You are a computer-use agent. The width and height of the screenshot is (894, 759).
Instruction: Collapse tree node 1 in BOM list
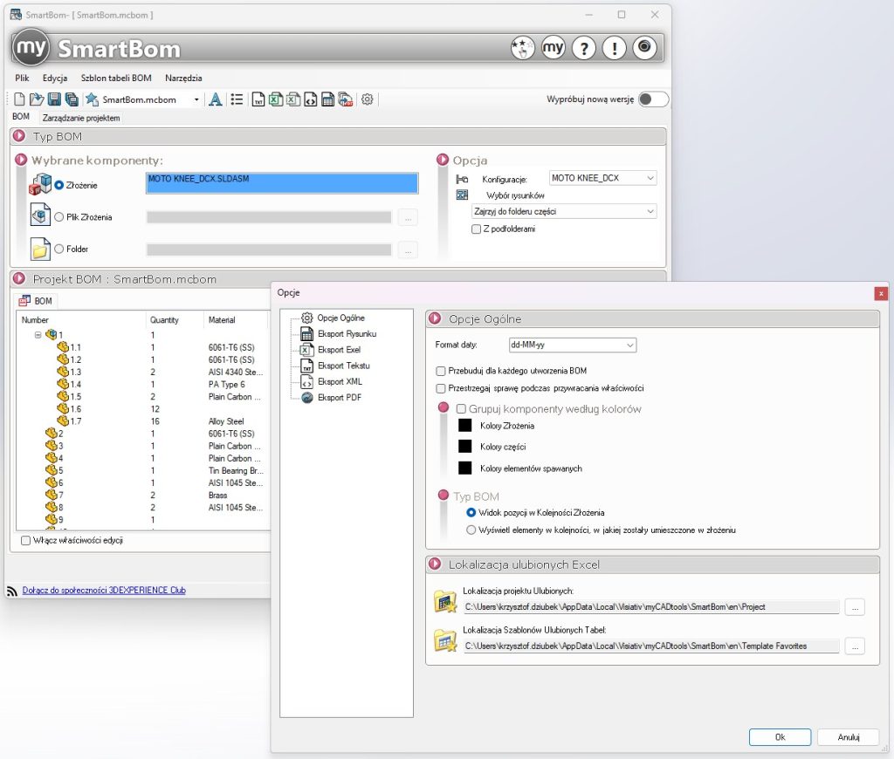tap(38, 335)
